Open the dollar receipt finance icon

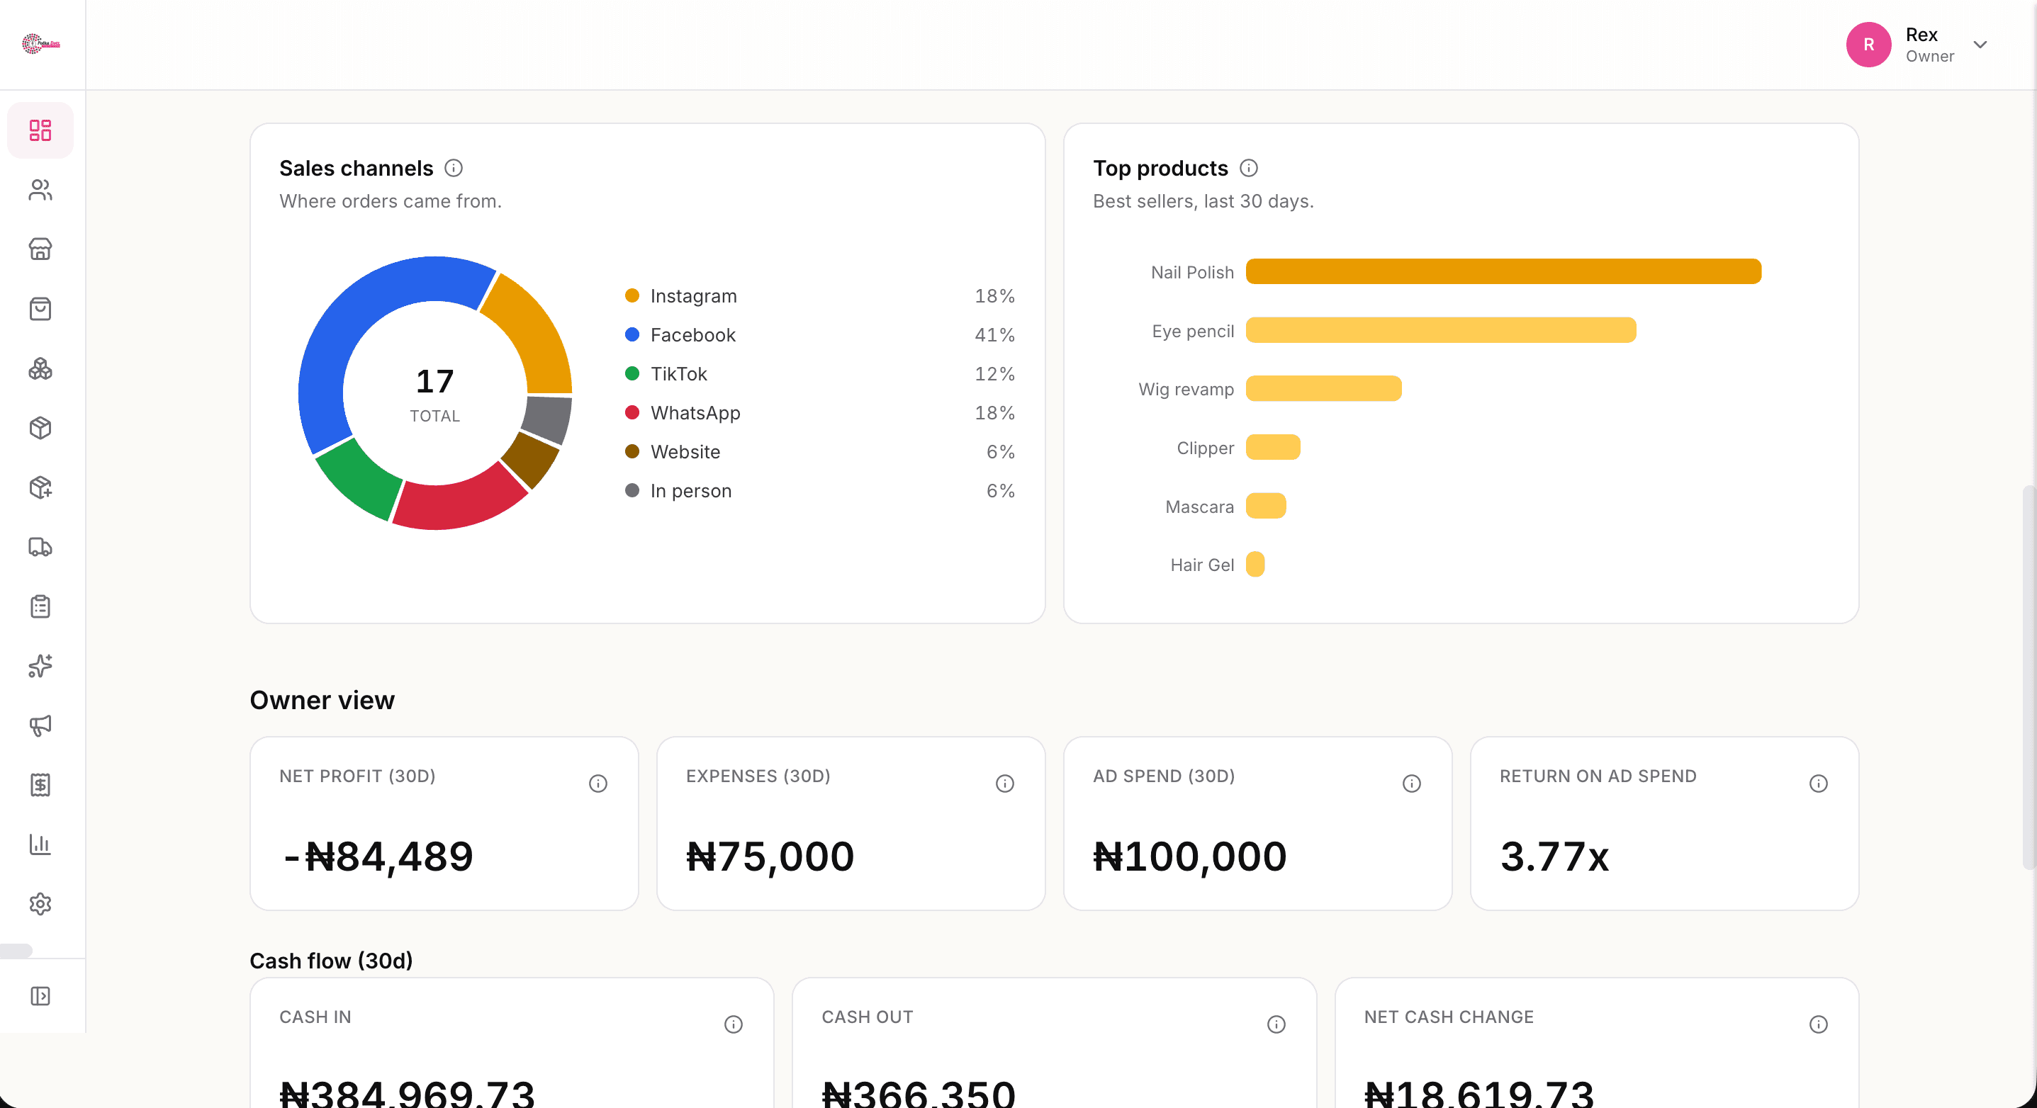(40, 785)
